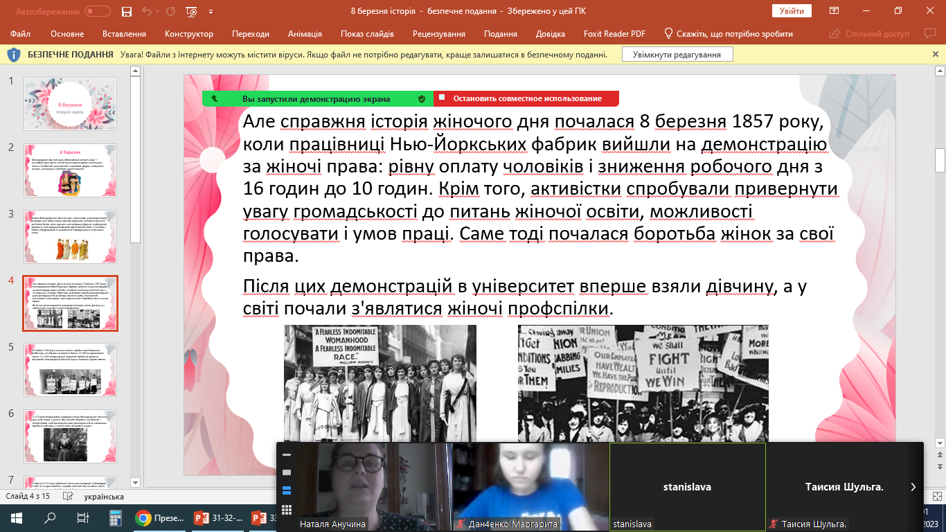Viewport: 946px width, 532px height.
Task: Open Calculator from the Windows taskbar
Action: (x=115, y=518)
